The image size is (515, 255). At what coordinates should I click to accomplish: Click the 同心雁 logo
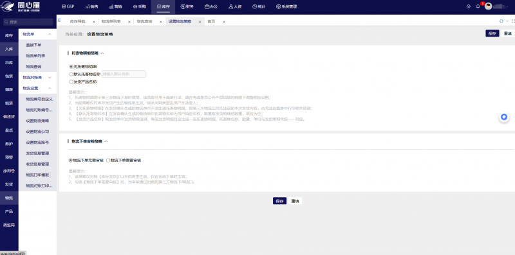[x=21, y=6]
